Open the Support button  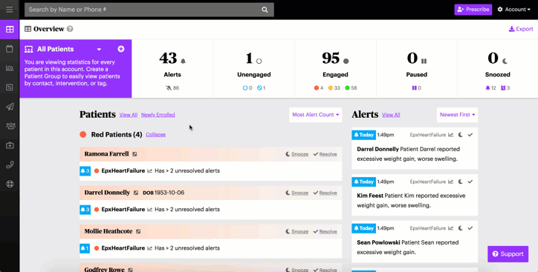point(508,254)
